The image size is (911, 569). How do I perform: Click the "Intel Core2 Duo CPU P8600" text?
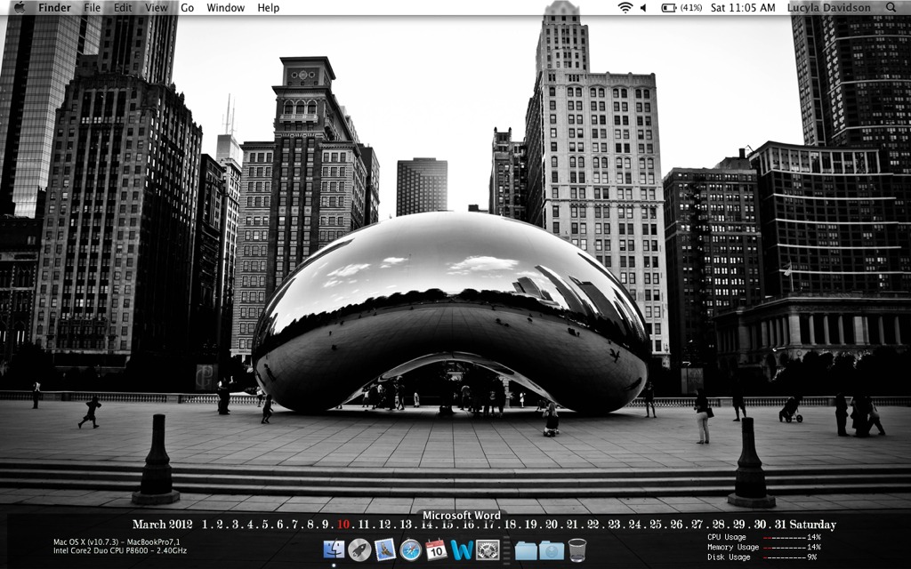click(101, 550)
